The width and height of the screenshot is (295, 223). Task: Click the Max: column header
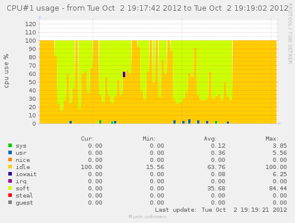pos(272,139)
